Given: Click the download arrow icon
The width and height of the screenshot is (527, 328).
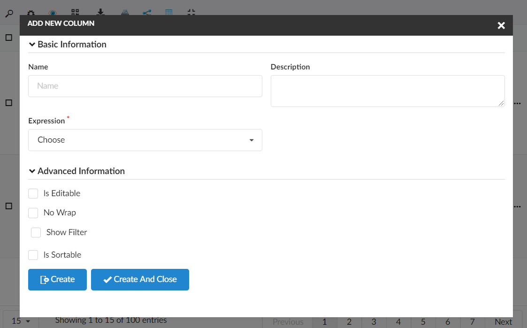Looking at the screenshot, I should [x=100, y=12].
